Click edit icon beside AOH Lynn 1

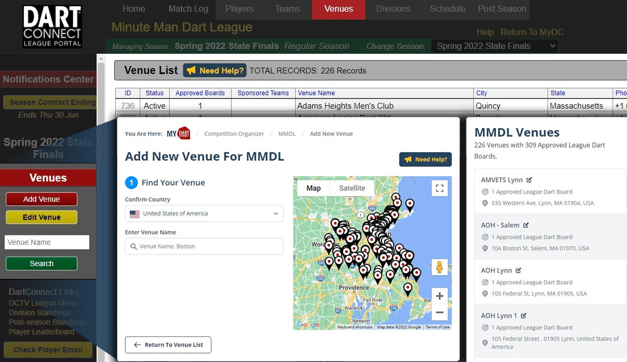[523, 316]
